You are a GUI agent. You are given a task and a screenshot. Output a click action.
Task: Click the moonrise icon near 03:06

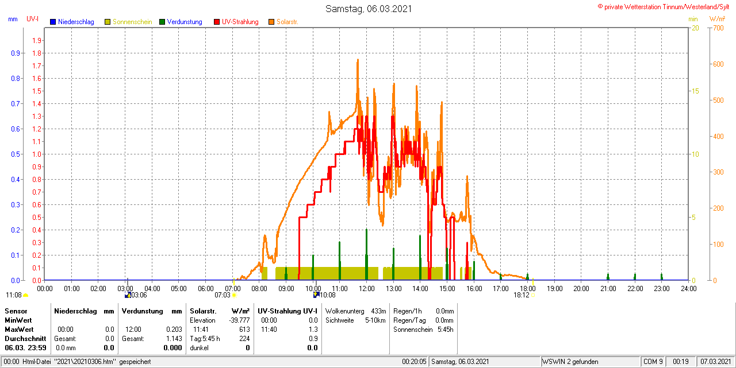[x=128, y=295]
